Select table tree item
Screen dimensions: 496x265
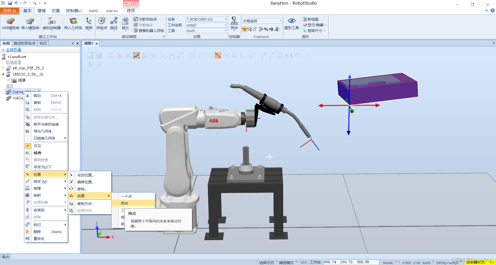[x=15, y=98]
